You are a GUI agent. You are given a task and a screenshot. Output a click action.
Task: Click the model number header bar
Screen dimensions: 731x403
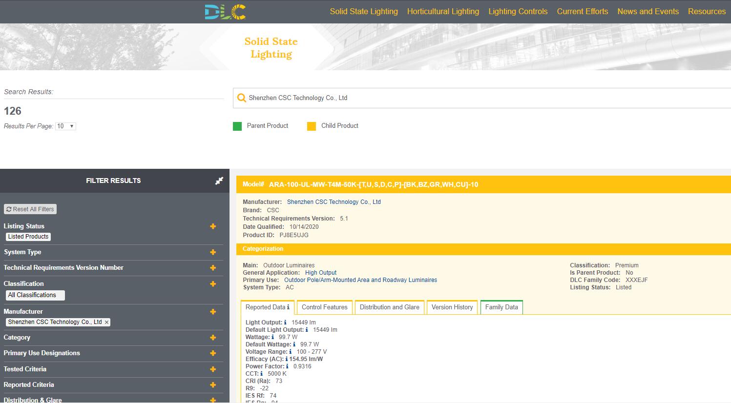tap(483, 184)
